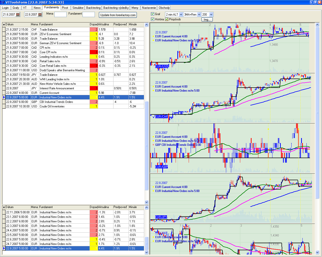Click down arrow of lower table scrollbar

tap(147, 252)
